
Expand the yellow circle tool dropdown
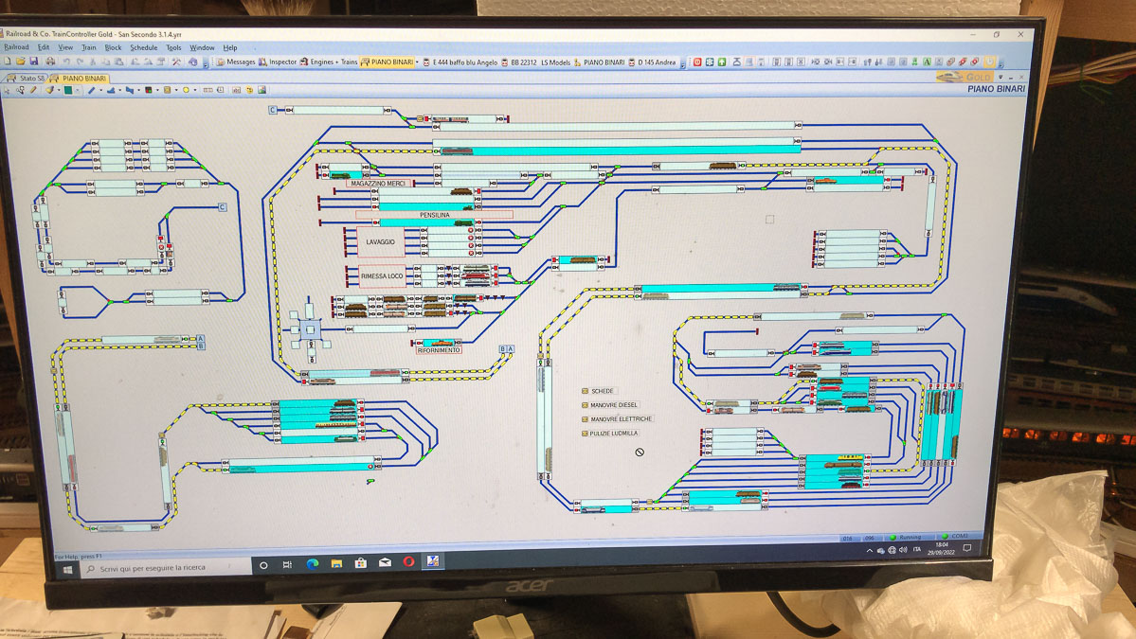[195, 91]
